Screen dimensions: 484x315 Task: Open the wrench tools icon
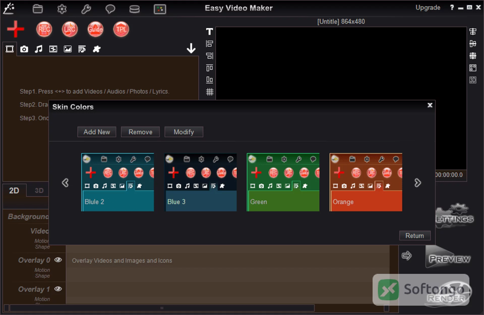(x=86, y=9)
